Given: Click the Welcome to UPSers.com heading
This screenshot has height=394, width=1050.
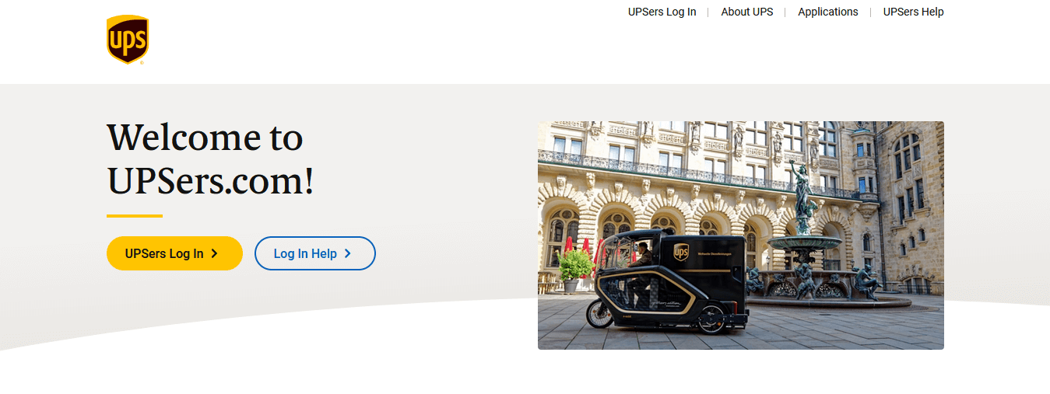Looking at the screenshot, I should [x=211, y=159].
